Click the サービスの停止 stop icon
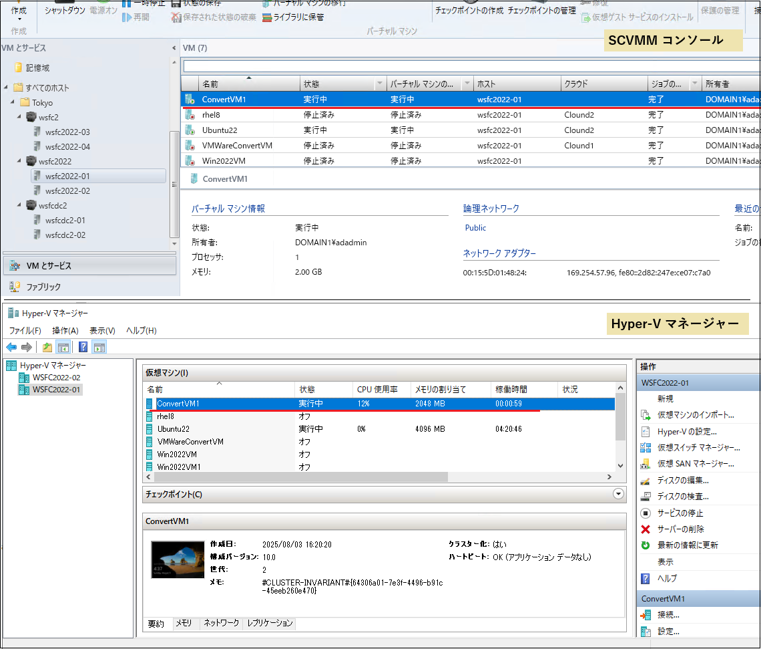 (x=646, y=513)
